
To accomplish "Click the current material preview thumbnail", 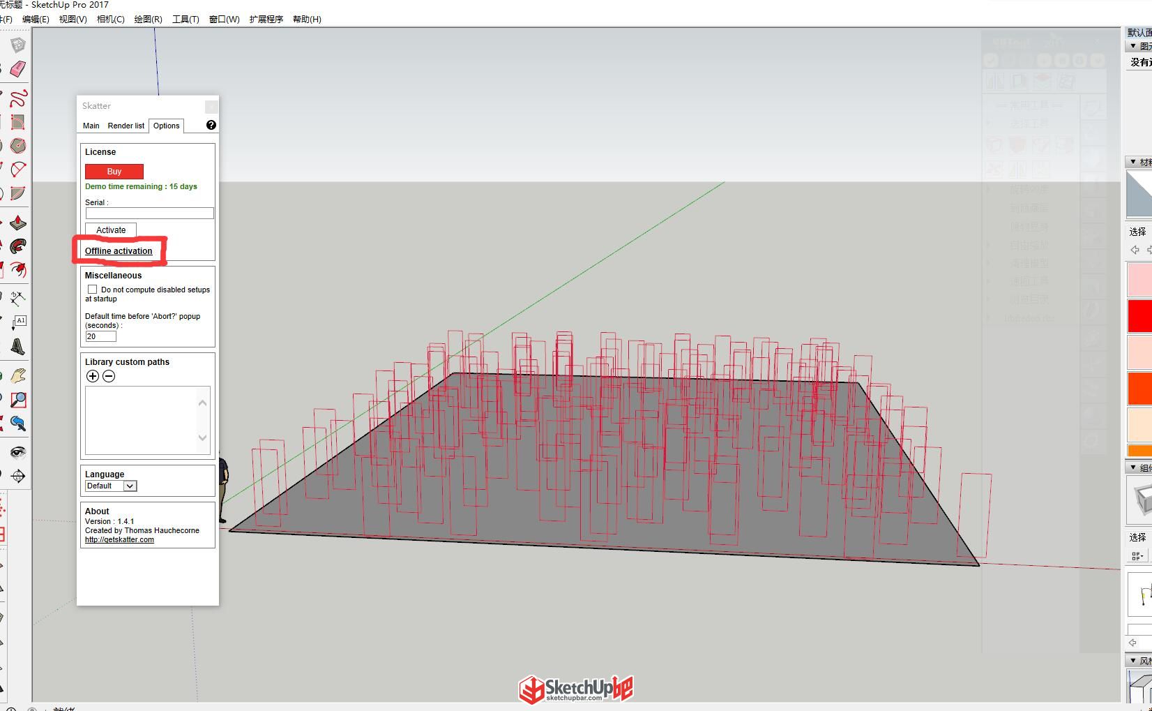I will (x=1139, y=194).
